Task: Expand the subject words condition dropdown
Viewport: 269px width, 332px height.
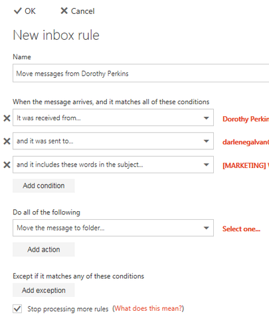Action: (113, 165)
